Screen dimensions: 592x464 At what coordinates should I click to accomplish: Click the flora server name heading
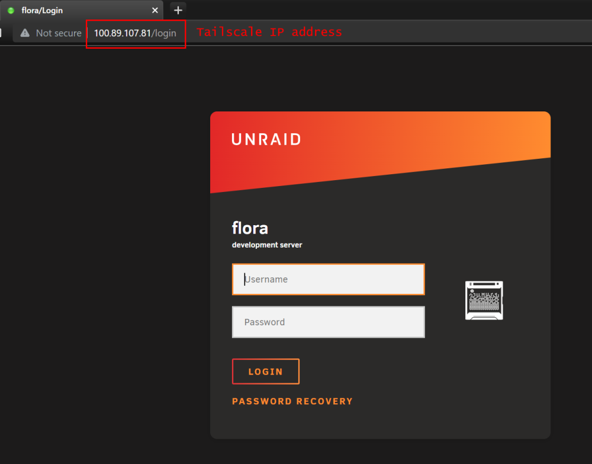coord(250,228)
